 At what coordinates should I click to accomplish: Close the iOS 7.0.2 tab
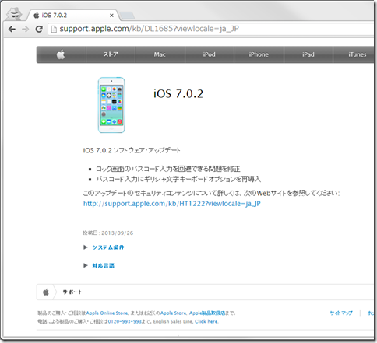tap(111, 16)
